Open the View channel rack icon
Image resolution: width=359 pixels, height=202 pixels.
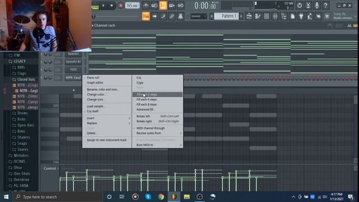click(266, 16)
